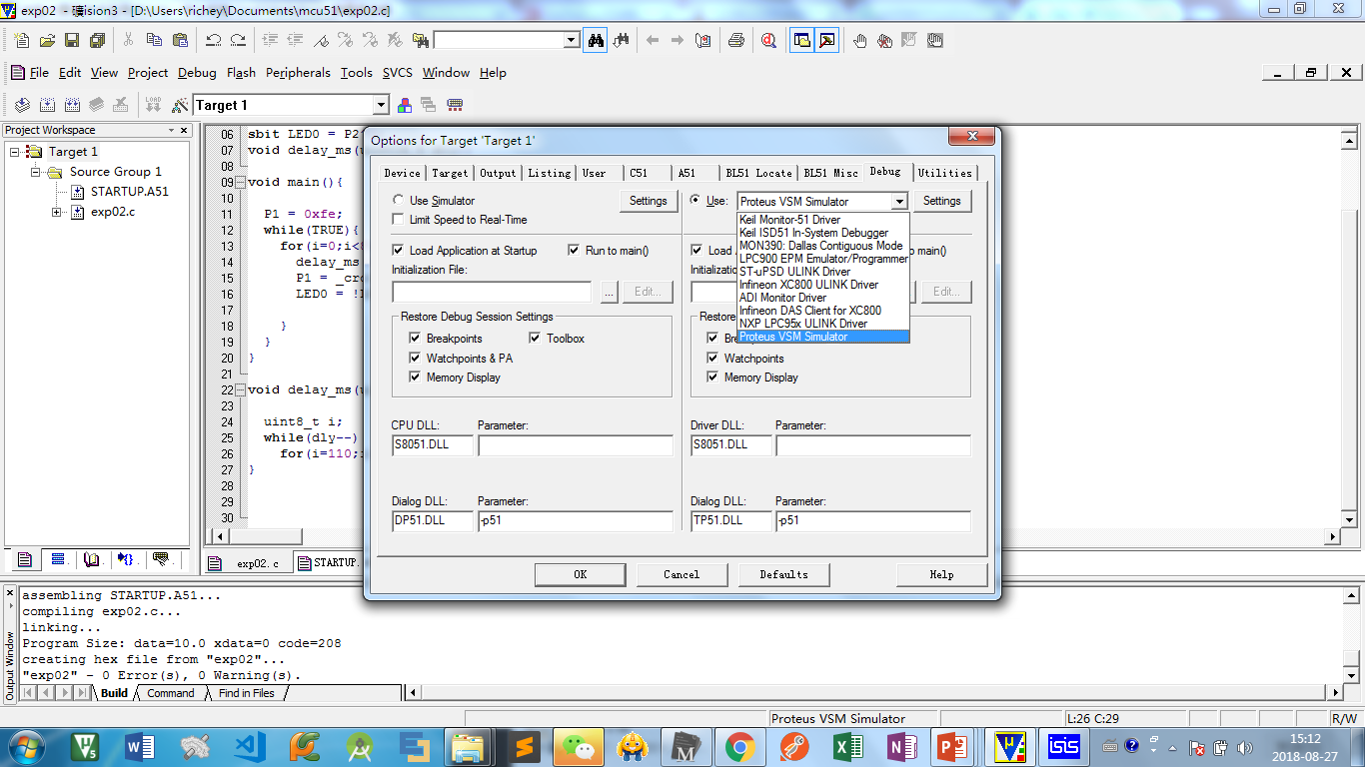Screen dimensions: 1365x767
Task: Click the Print icon in toolbar
Action: (x=735, y=41)
